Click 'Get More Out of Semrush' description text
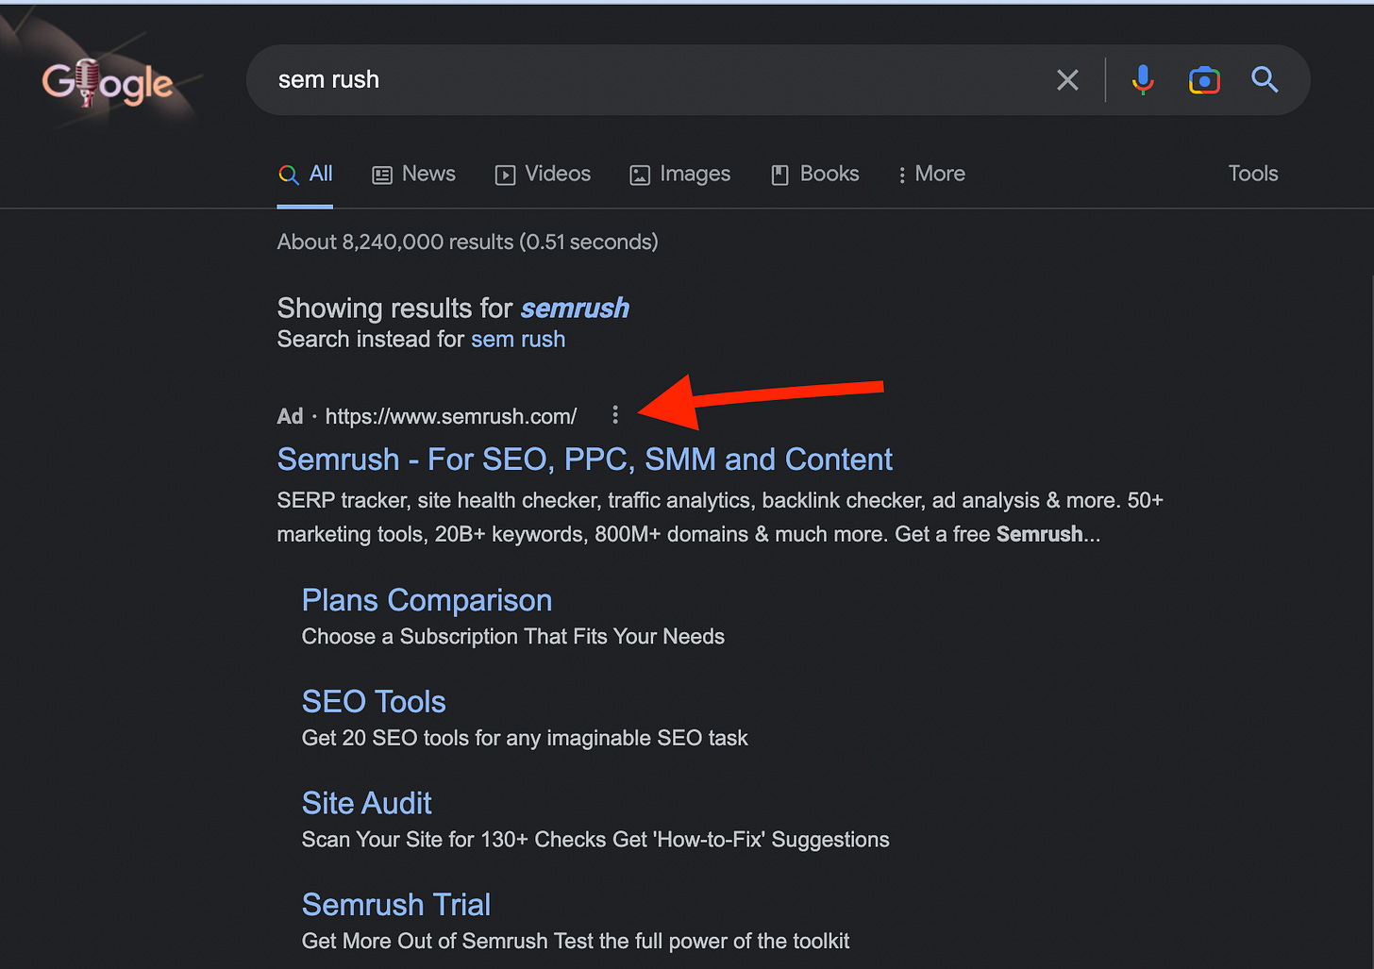The height and width of the screenshot is (969, 1374). [576, 941]
